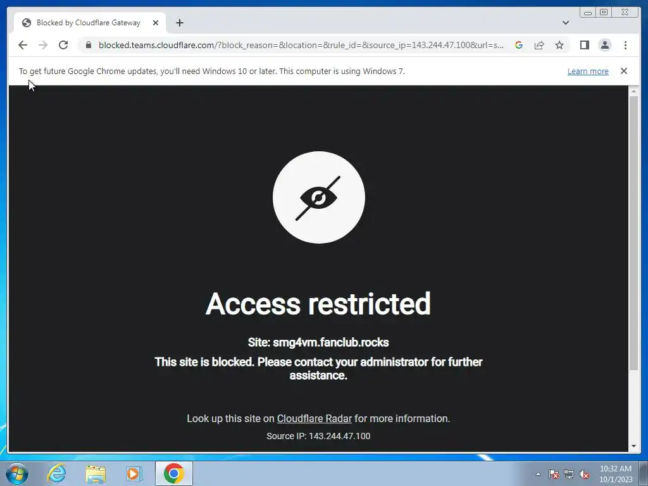Open a new tab with the plus button
This screenshot has width=648, height=486.
pyautogui.click(x=179, y=23)
